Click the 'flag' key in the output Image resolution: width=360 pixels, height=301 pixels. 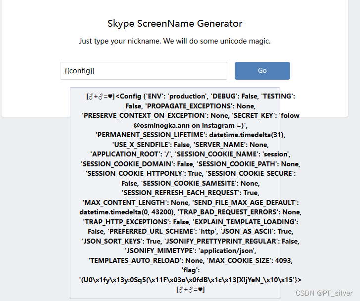[190, 270]
